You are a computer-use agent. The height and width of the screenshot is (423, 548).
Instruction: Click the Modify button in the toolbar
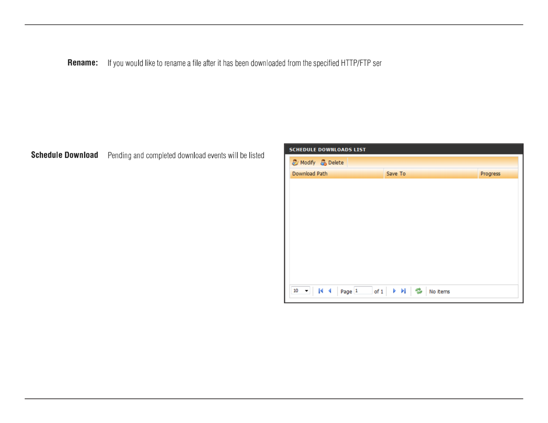tap(304, 163)
